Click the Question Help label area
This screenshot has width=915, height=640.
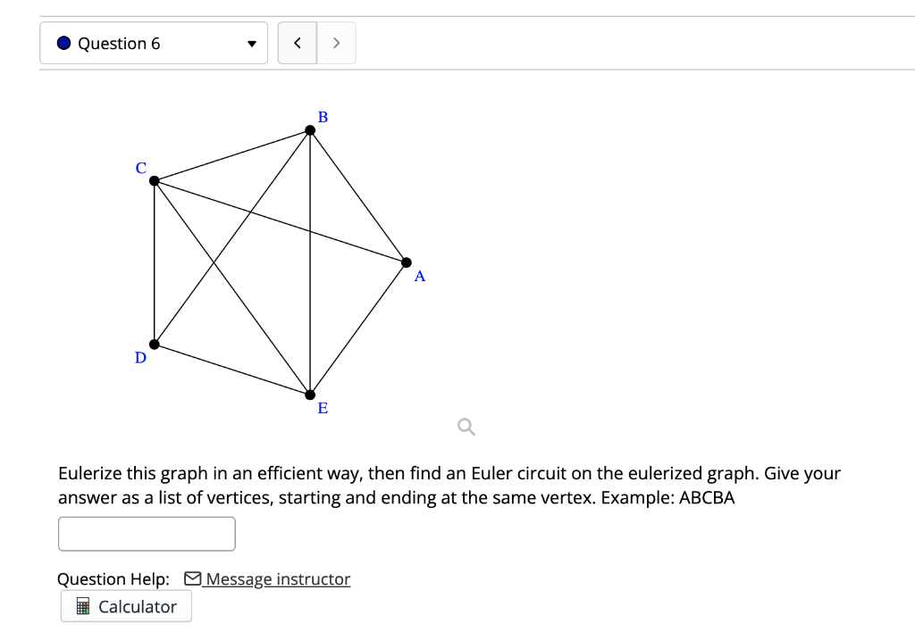[112, 578]
